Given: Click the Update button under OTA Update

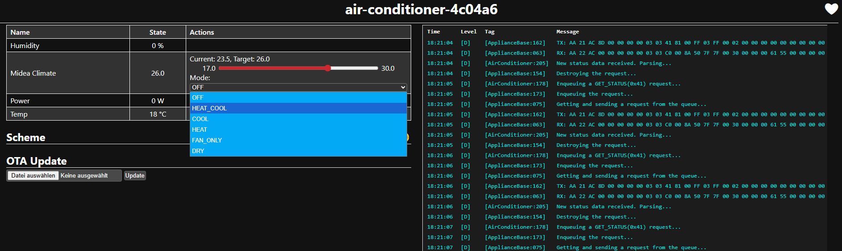Looking at the screenshot, I should point(135,176).
